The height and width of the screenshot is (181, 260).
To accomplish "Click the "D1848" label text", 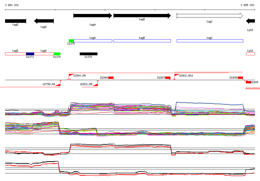I will (x=234, y=78).
